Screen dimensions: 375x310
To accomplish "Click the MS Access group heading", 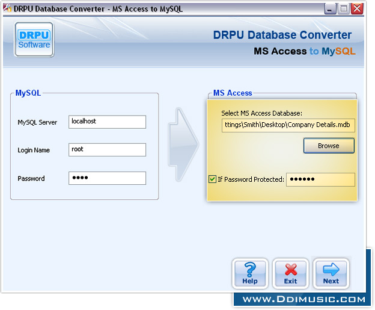I will [233, 93].
